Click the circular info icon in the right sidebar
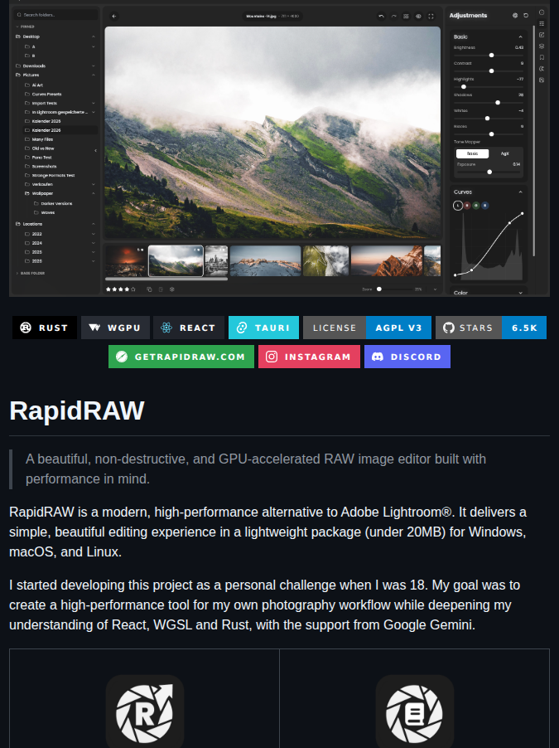 542,12
